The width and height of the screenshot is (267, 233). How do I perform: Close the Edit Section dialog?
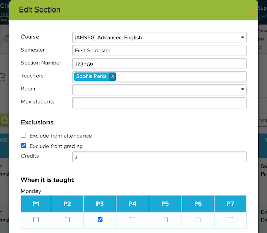252,10
